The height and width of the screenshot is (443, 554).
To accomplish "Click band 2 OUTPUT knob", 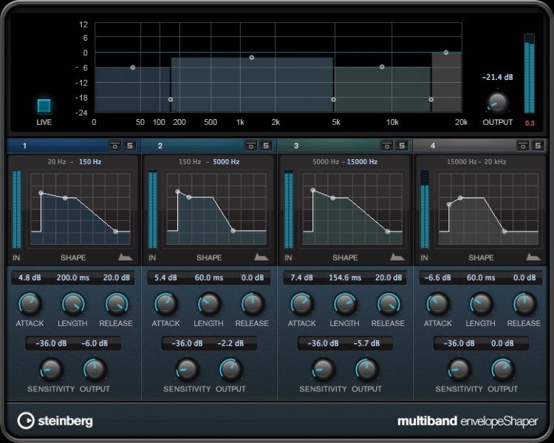I will click(230, 370).
